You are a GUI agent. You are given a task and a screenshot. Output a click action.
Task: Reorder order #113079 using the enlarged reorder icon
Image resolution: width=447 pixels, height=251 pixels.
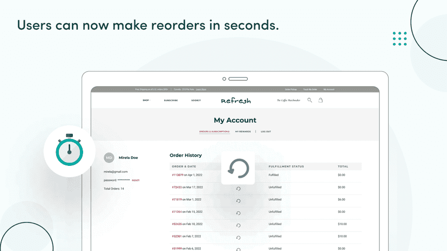238,168
